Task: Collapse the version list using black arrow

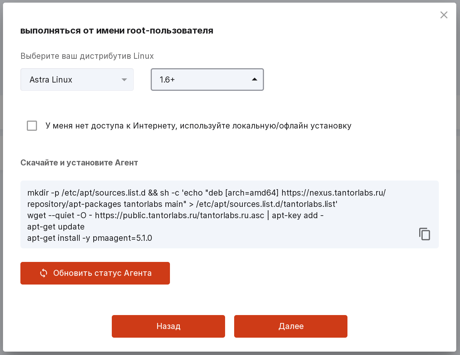Action: pos(255,79)
